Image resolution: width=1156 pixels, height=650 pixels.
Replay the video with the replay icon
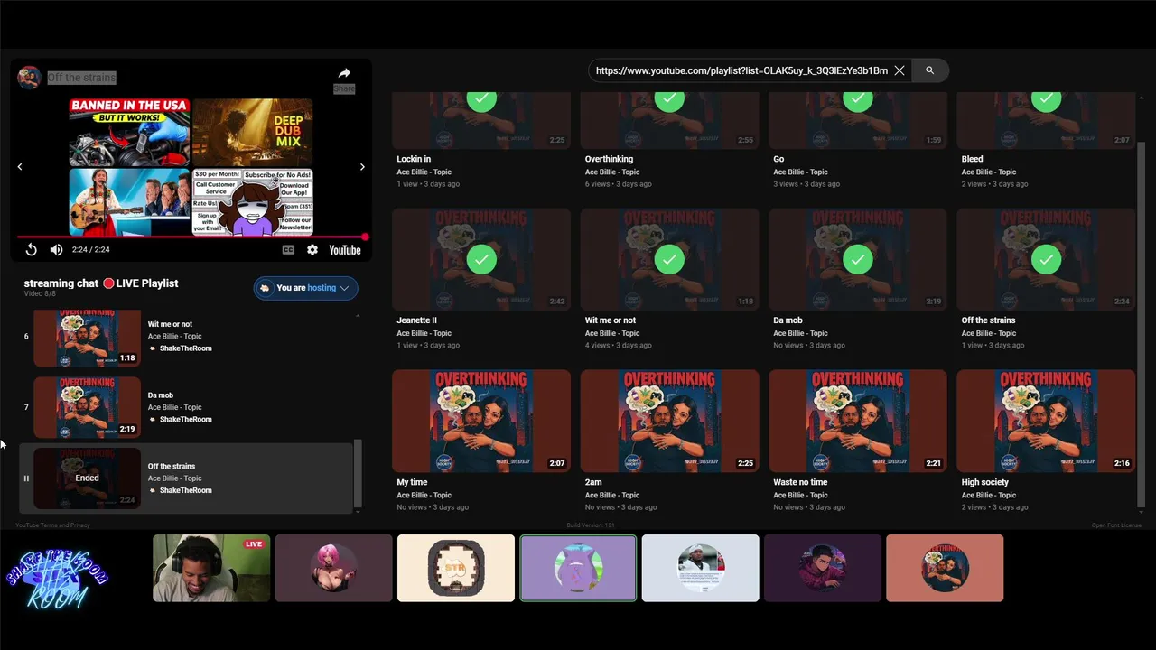(31, 250)
